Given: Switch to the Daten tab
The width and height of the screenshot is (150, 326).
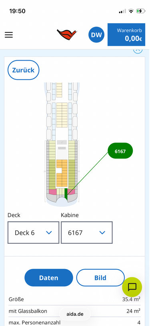Looking at the screenshot, I should pyautogui.click(x=49, y=278).
